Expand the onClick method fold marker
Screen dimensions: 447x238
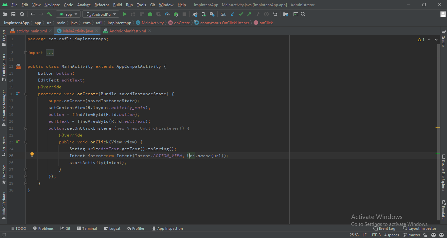coord(26,142)
